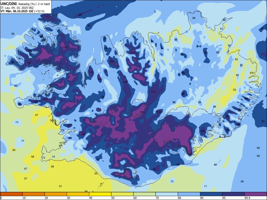Click the "10" tick label of the color scale

24,198
